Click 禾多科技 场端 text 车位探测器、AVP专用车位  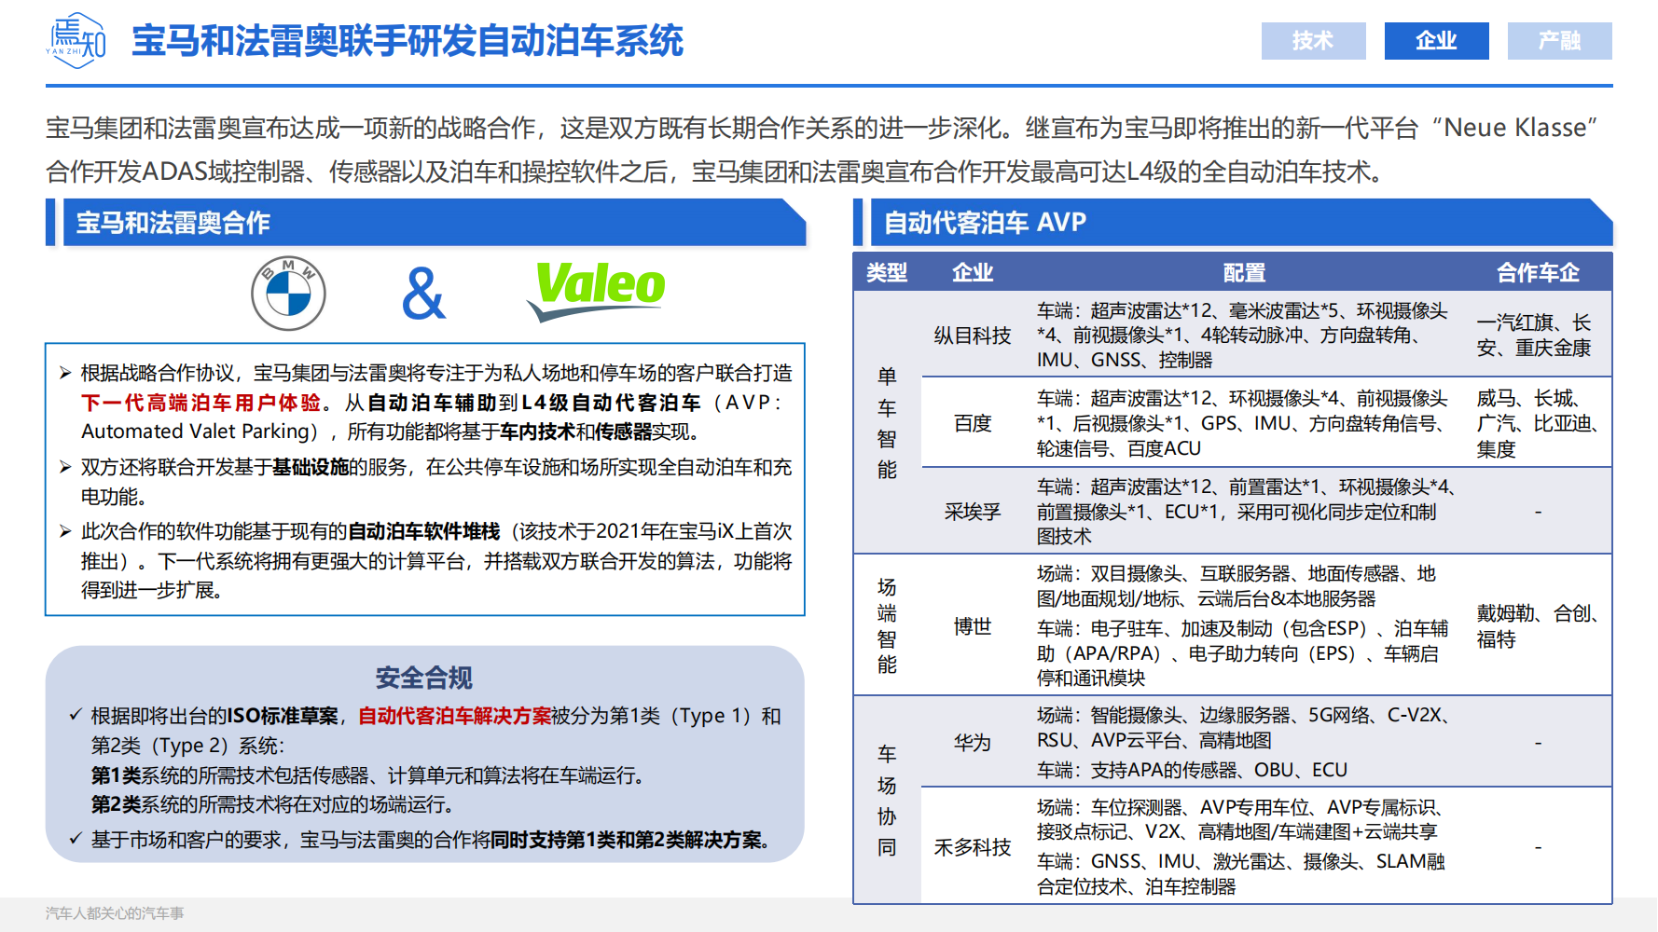coord(1241,819)
